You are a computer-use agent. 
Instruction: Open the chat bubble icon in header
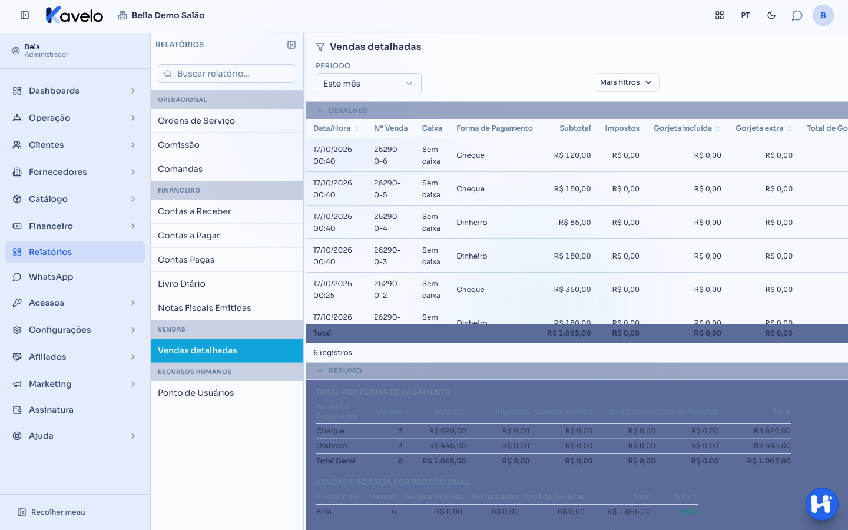click(797, 15)
